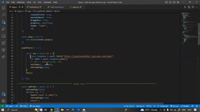Image resolution: width=200 pixels, height=112 pixels.
Task: Switch to the TodoItem.js tab
Action: pos(34,7)
